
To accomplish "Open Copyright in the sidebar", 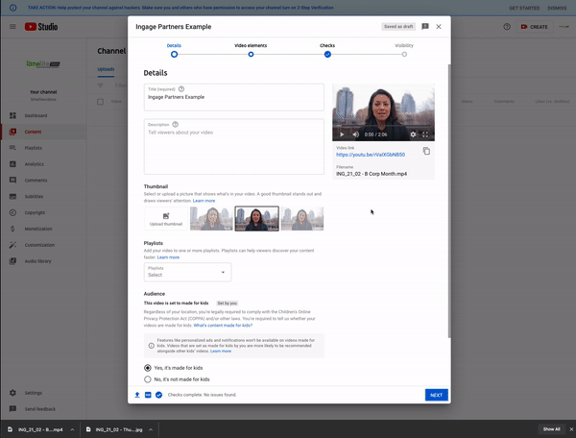I will coord(43,212).
